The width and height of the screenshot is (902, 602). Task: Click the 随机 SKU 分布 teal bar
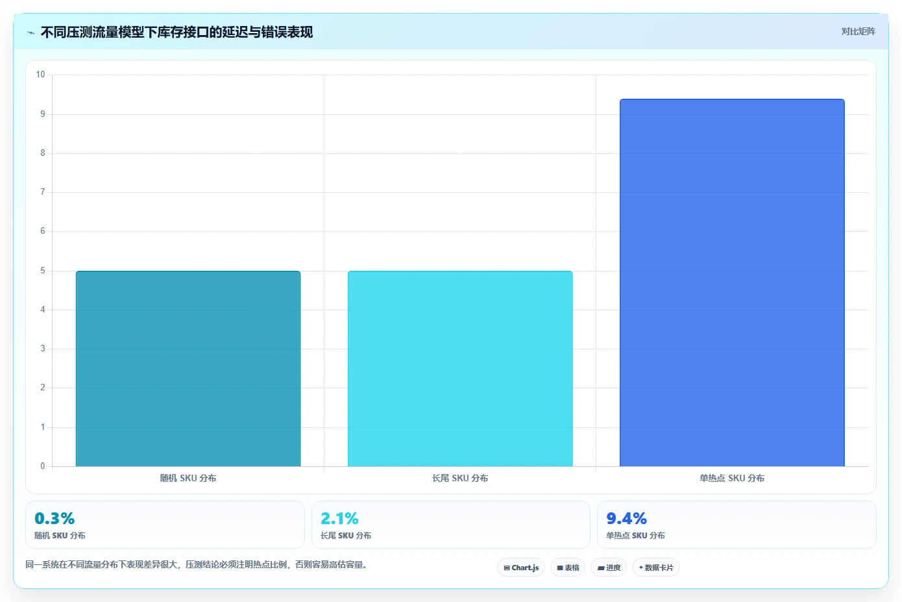pyautogui.click(x=188, y=368)
